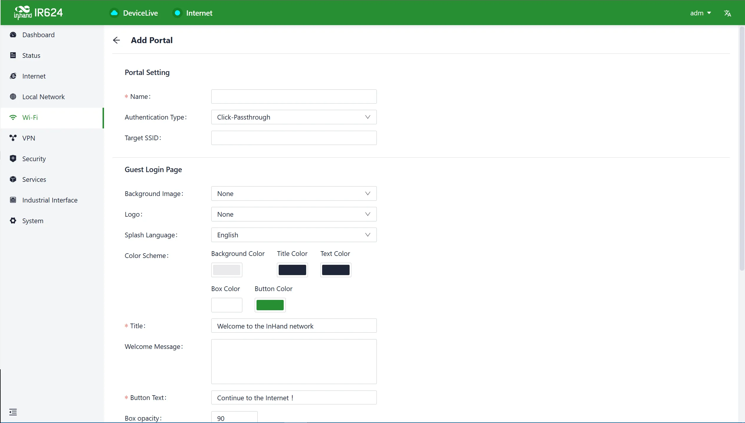The image size is (745, 423).
Task: Focus the Target SSID field
Action: (x=294, y=138)
